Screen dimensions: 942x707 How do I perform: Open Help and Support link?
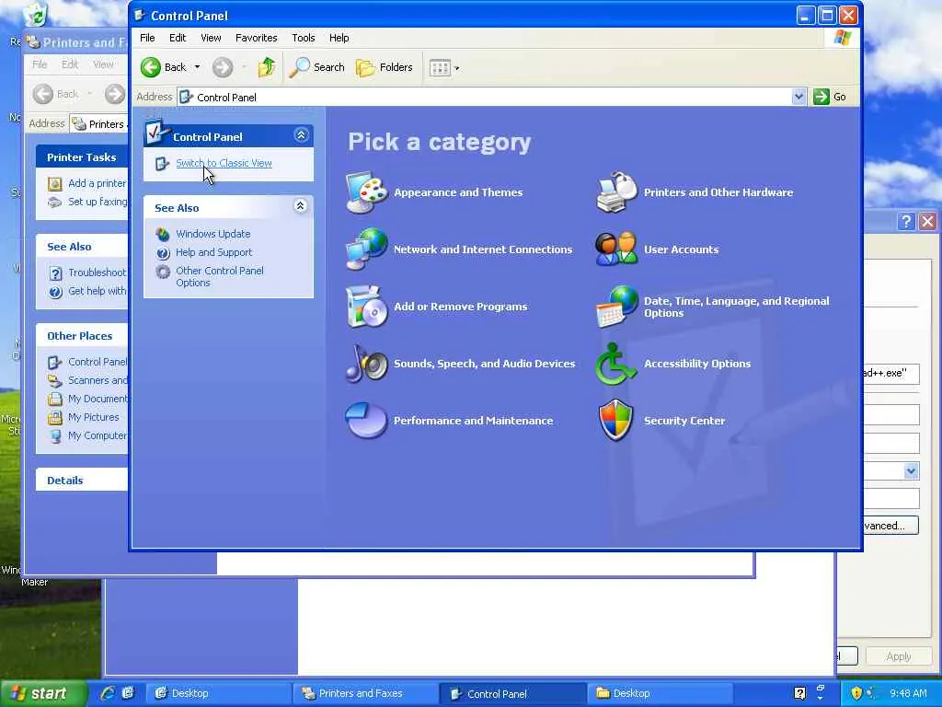213,252
